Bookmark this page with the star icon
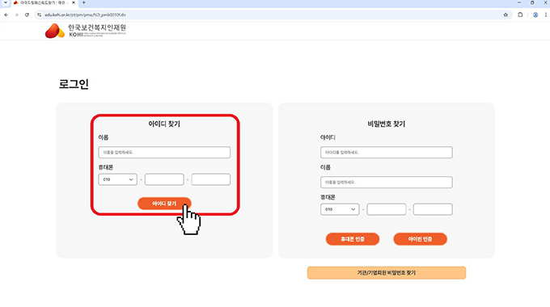Image resolution: width=550 pixels, height=307 pixels. pyautogui.click(x=506, y=15)
